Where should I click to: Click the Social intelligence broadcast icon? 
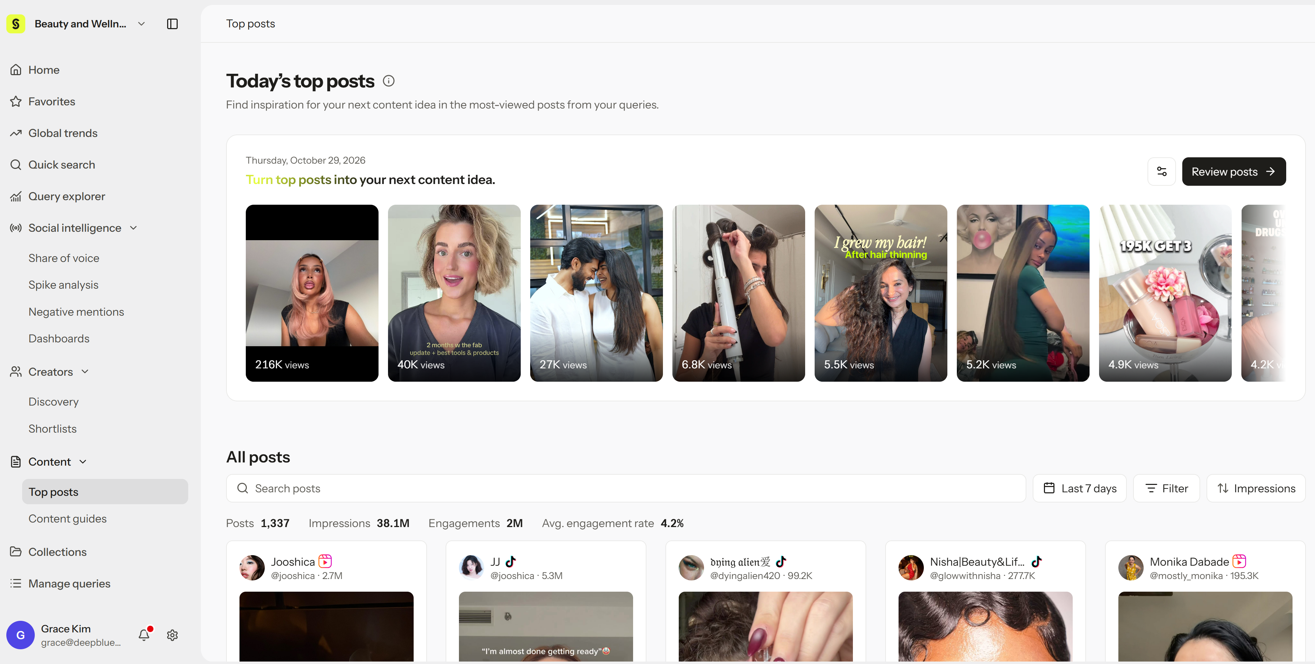click(x=16, y=228)
